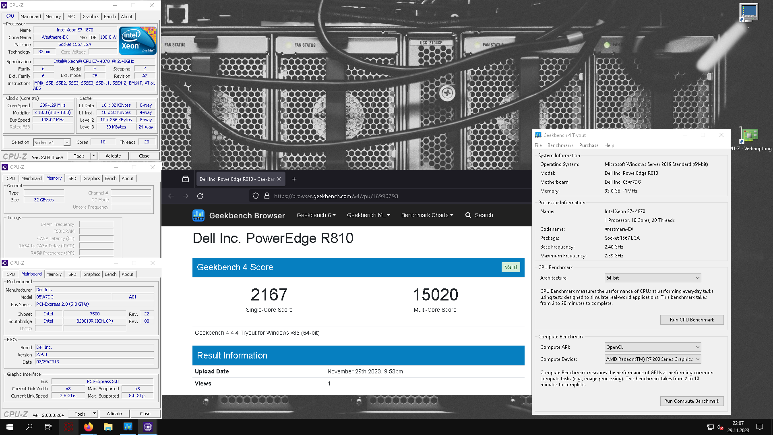The width and height of the screenshot is (773, 435).
Task: Open Firefox from the taskbar
Action: coord(89,427)
